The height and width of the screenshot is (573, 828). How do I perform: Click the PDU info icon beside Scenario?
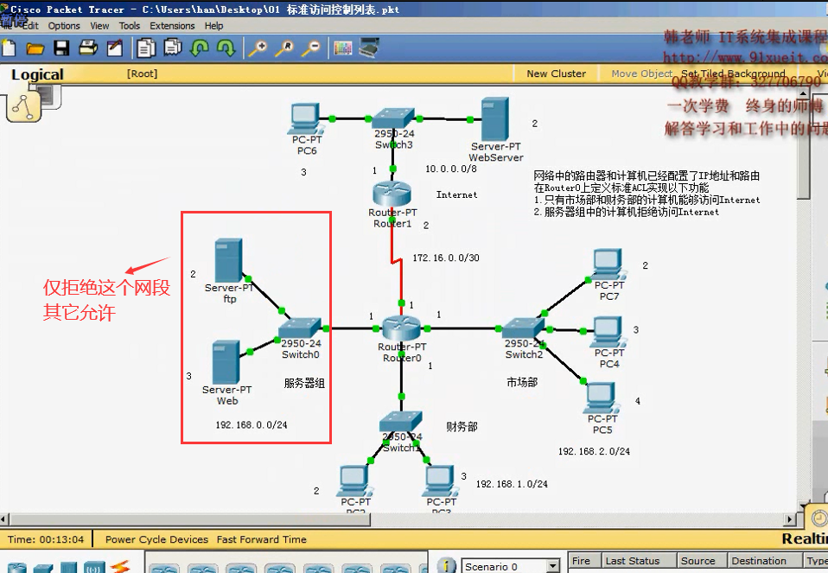[x=446, y=566]
